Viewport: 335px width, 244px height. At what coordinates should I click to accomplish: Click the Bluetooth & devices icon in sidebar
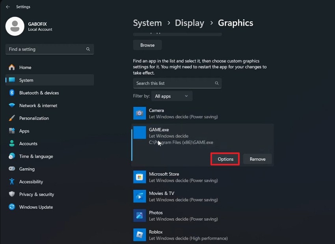pyautogui.click(x=11, y=93)
